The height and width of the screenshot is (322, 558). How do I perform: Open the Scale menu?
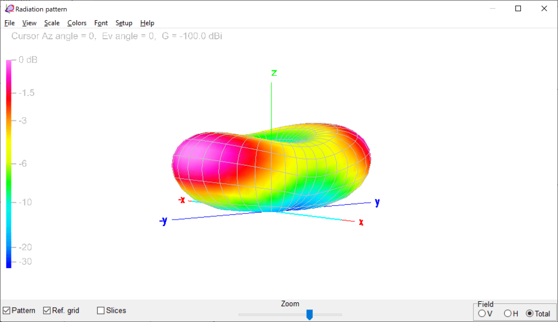coord(52,23)
